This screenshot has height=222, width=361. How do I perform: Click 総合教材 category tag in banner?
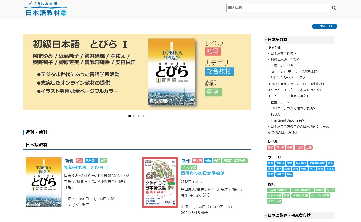click(x=220, y=71)
